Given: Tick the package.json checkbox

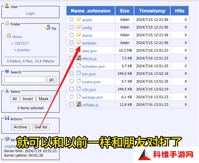Looking at the screenshot, I should click(x=71, y=97).
